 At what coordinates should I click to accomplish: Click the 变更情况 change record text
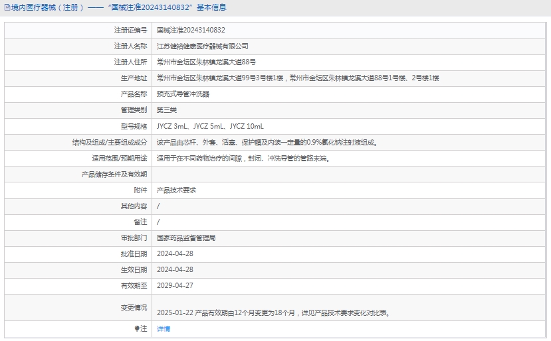coord(273,312)
